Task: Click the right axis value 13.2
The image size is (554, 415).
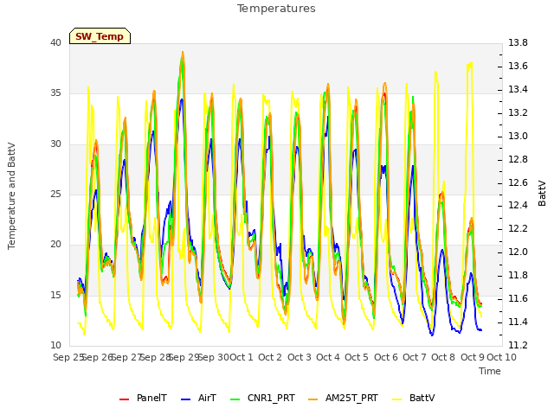Action: coord(518,112)
